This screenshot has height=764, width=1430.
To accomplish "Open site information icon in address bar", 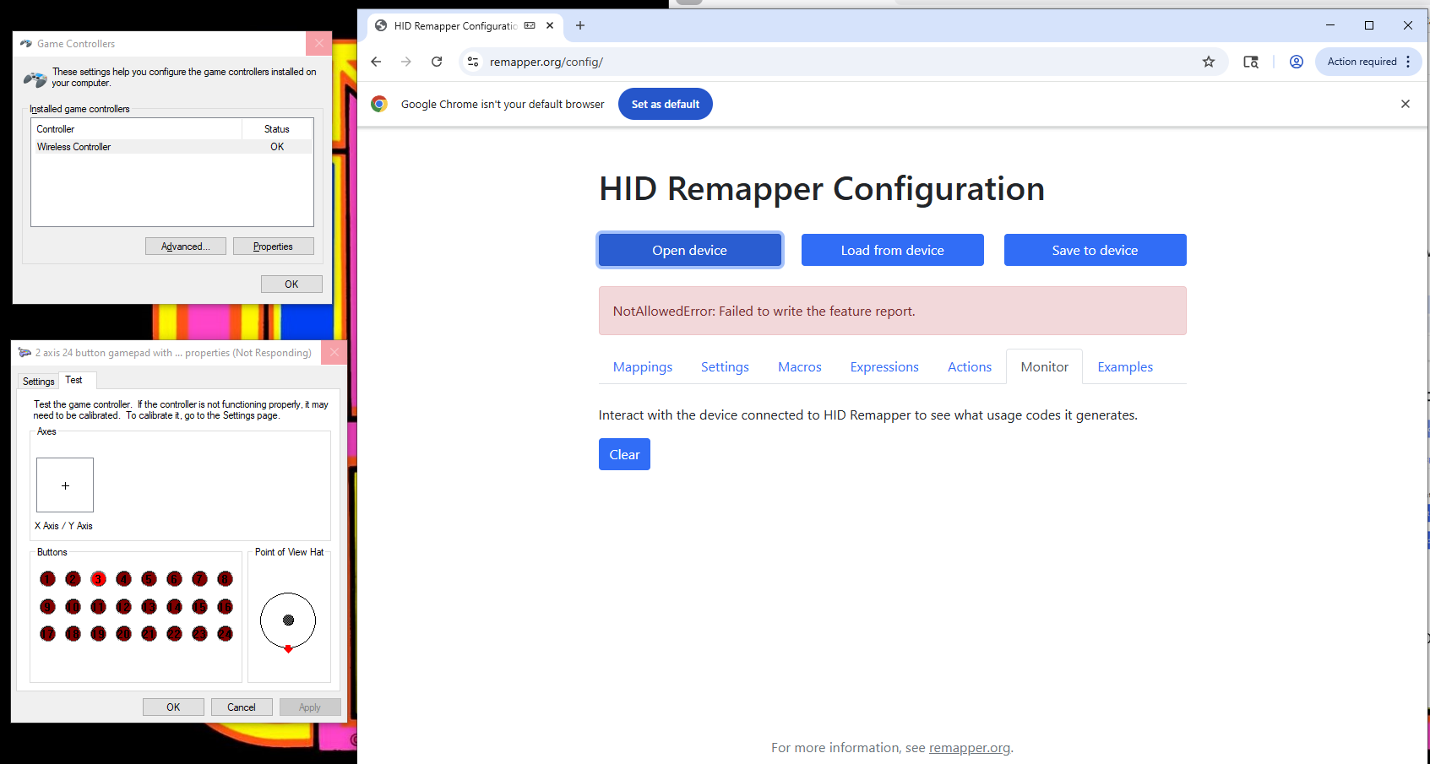I will tap(473, 62).
